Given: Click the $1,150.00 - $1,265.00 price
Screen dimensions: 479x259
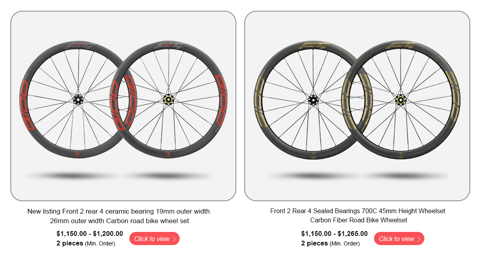Looking at the screenshot, I should (335, 234).
